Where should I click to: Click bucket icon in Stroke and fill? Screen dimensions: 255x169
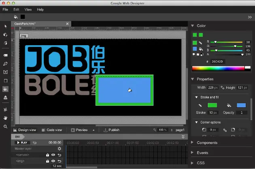(229, 105)
